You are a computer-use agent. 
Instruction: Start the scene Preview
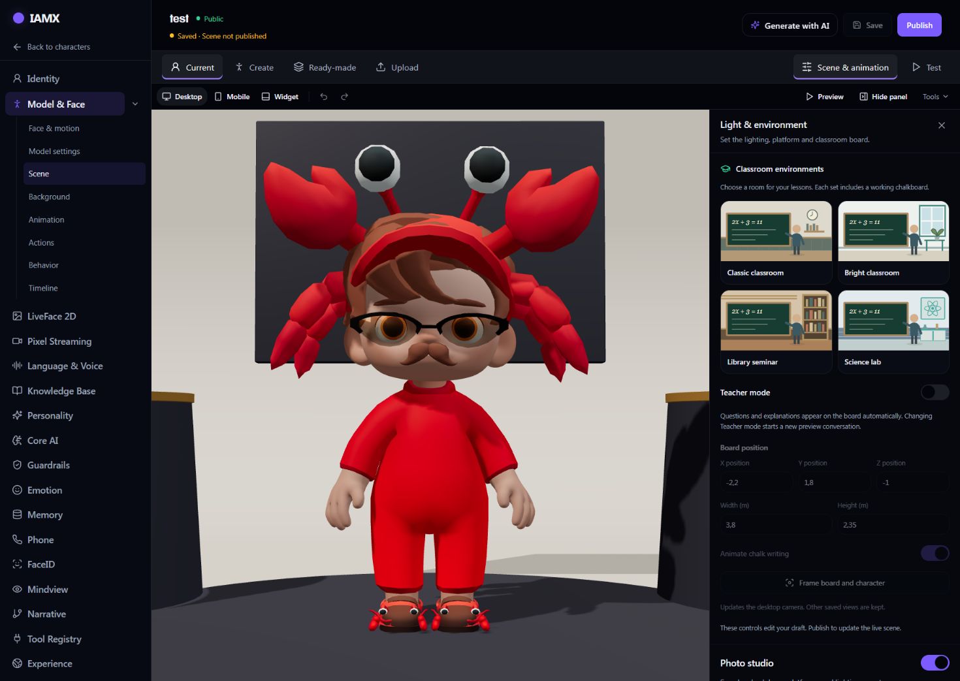coord(824,97)
